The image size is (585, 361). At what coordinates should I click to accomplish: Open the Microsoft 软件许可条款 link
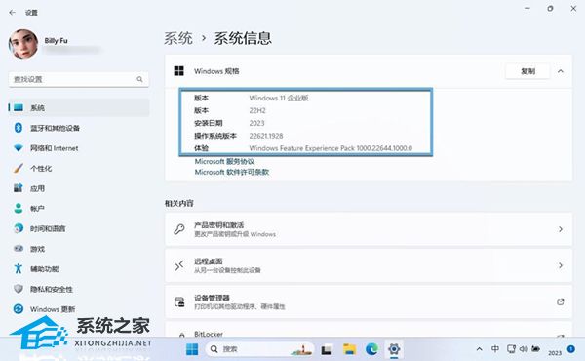[x=232, y=172]
